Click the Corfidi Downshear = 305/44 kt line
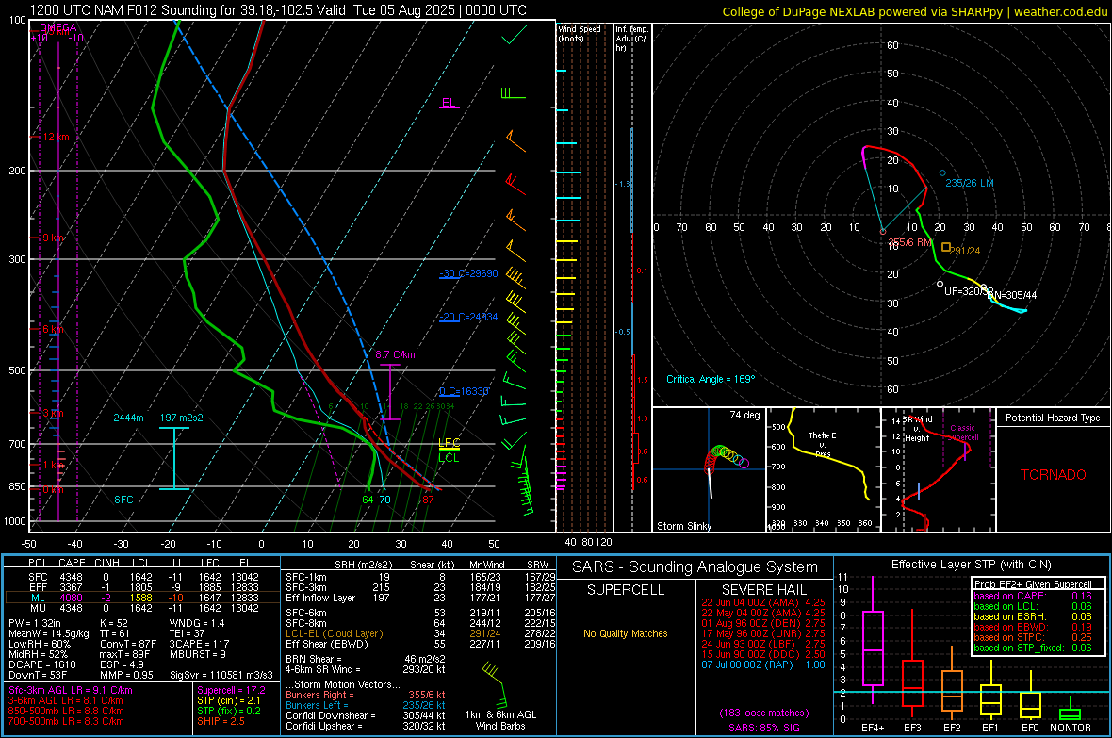Viewport: 1112px width, 738px height. (365, 715)
